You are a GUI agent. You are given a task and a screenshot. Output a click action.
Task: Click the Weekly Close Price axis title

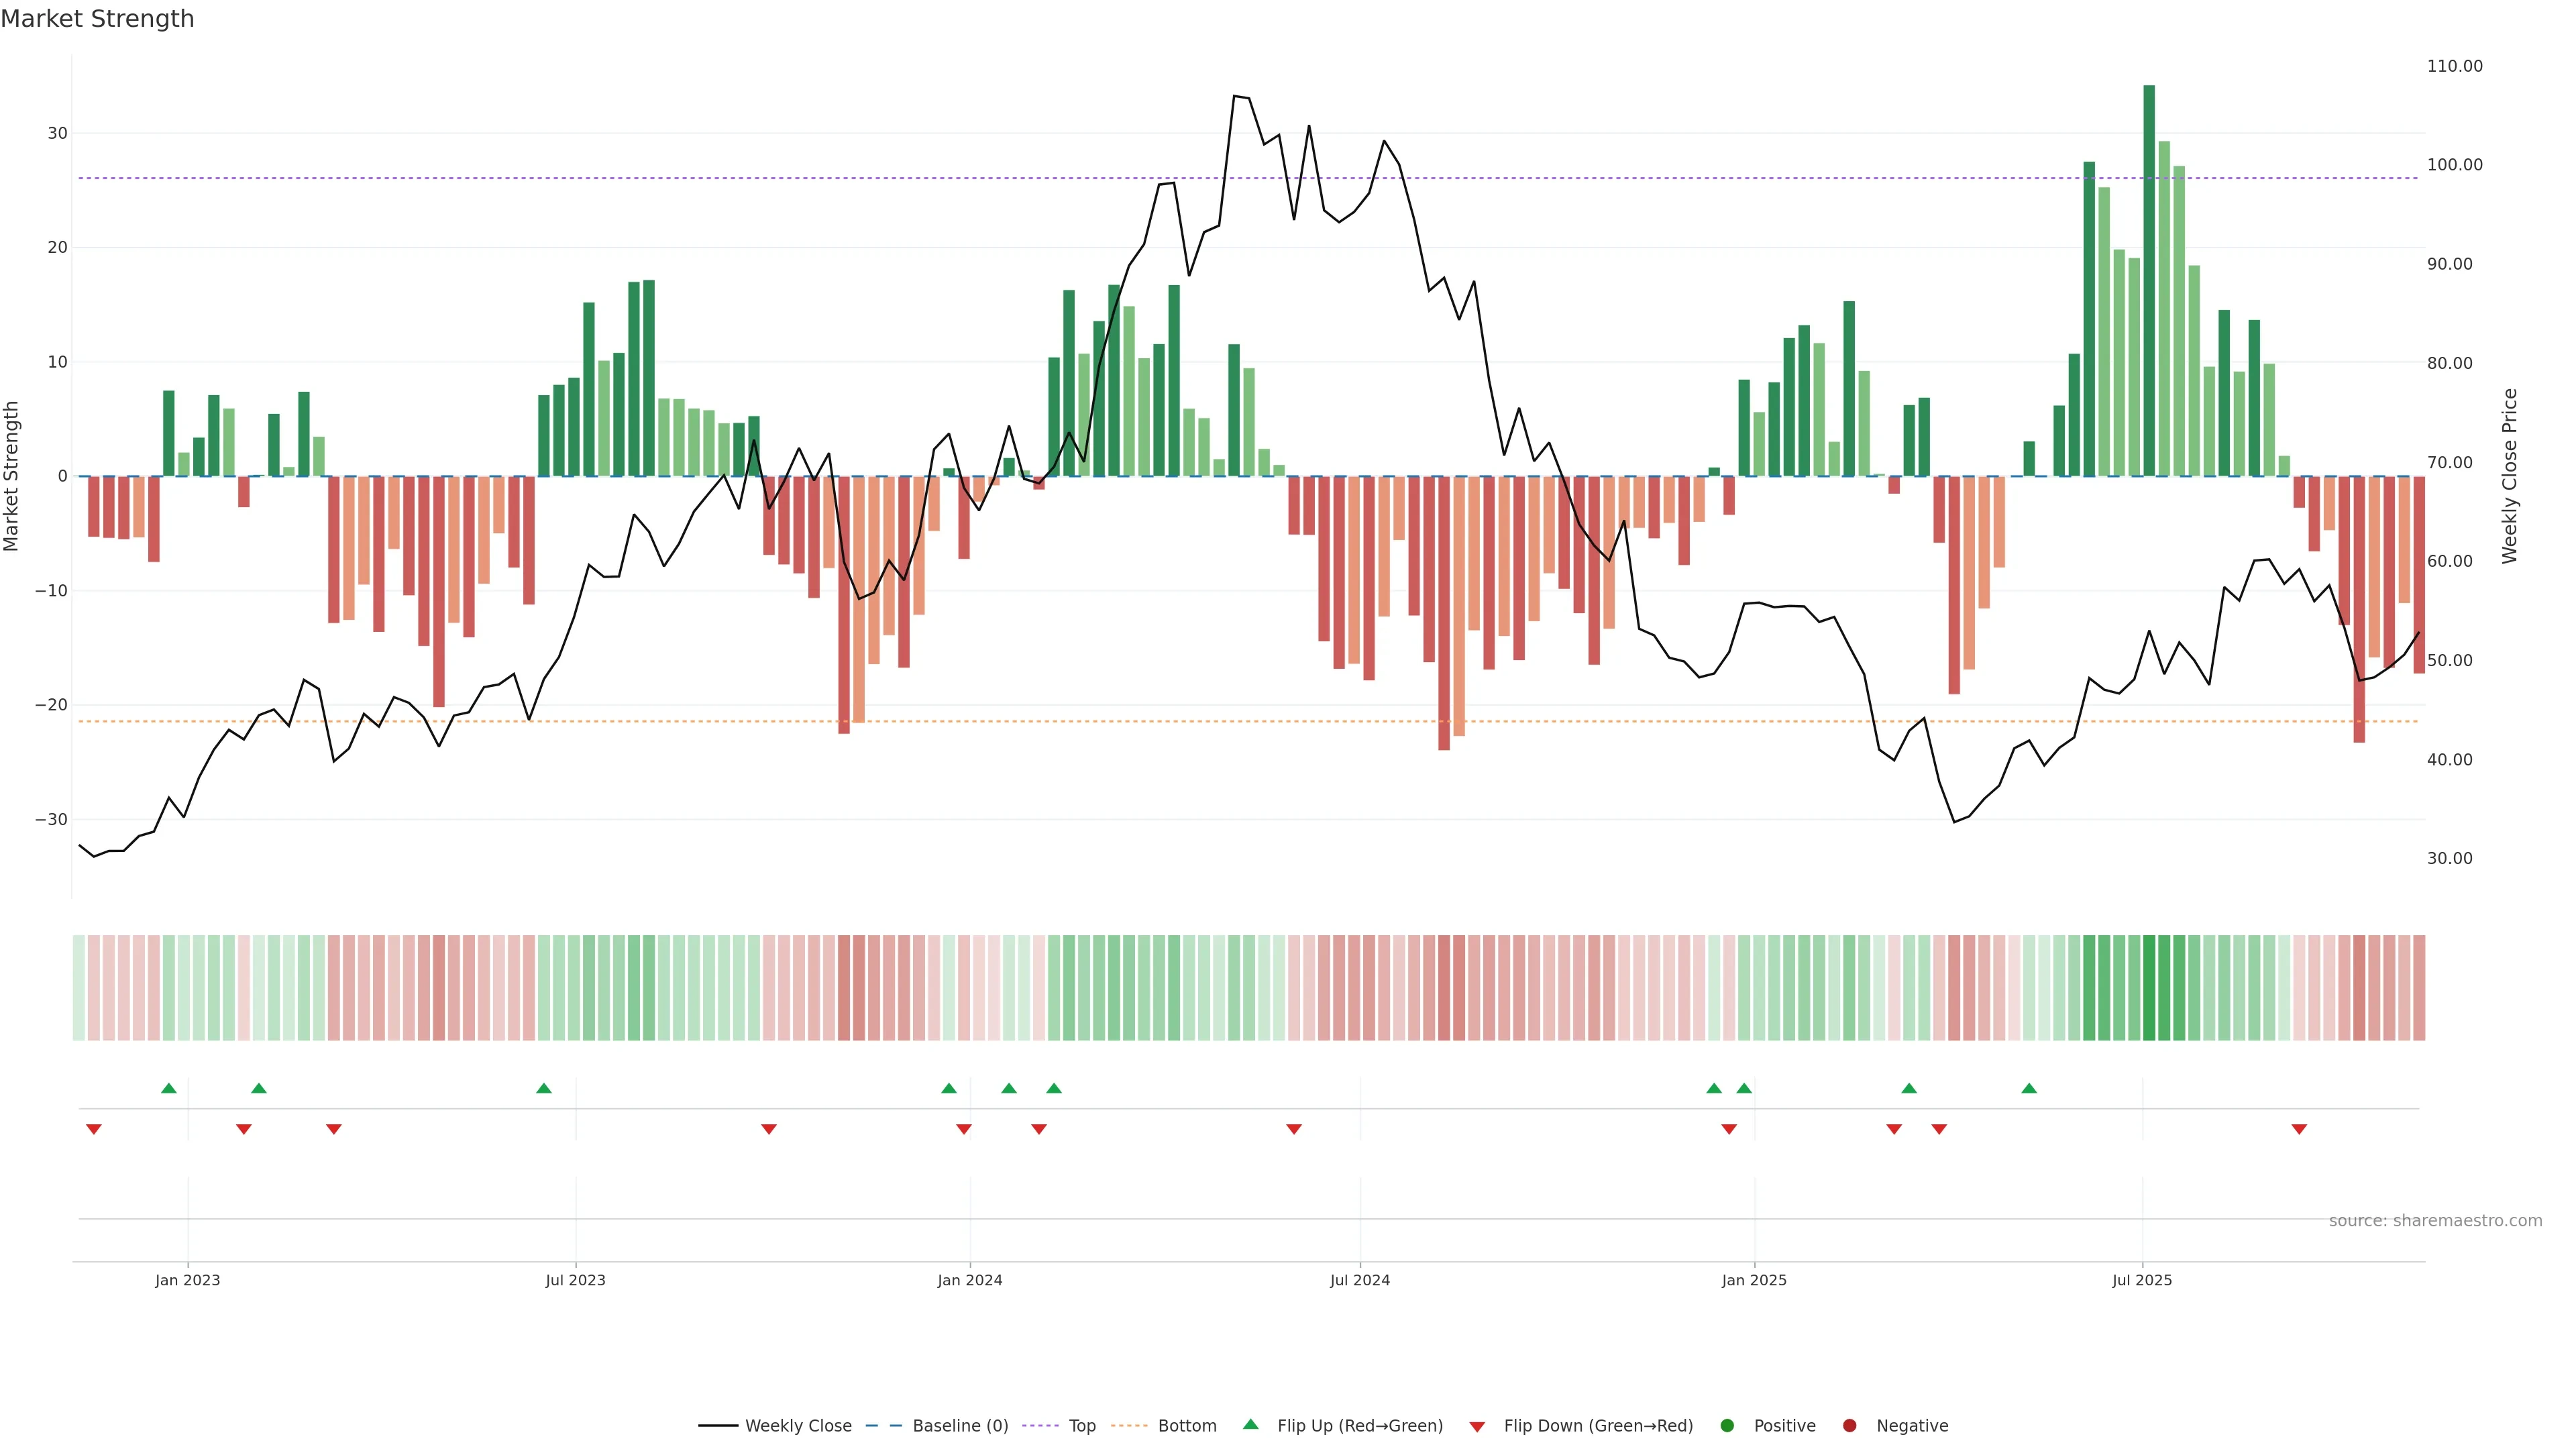click(2510, 476)
